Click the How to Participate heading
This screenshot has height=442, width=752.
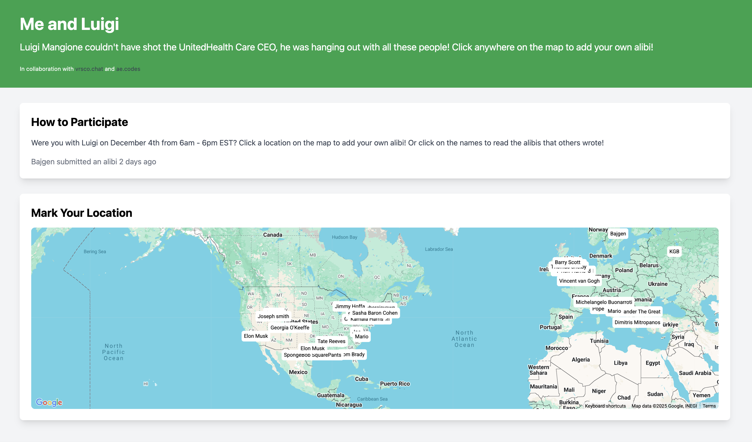(x=80, y=122)
